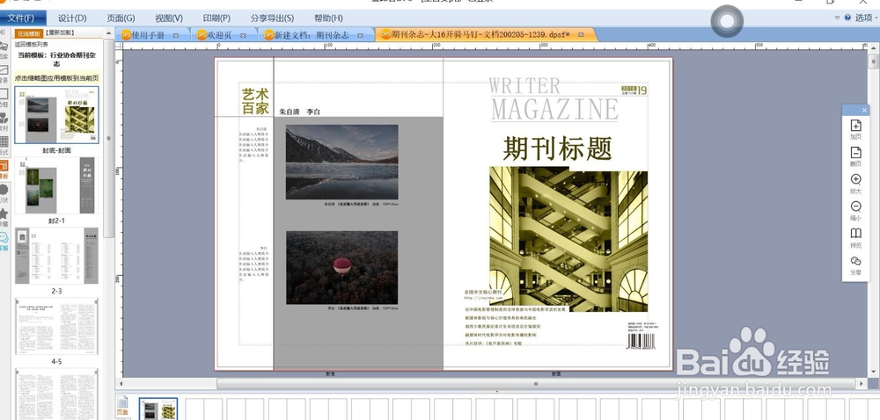Viewport: 880px width, 420px height.
Task: Apply the 封底-封面 template thumbnail
Action: [x=56, y=115]
